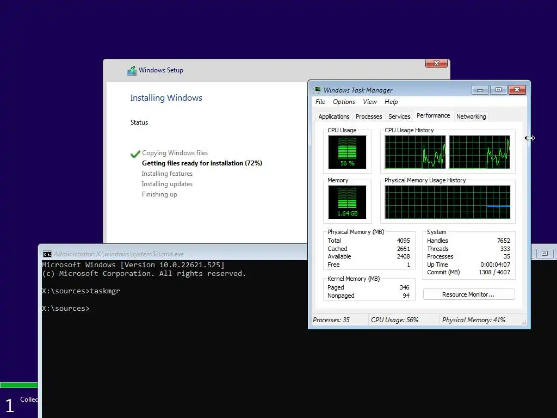Click the Cached memory value 2661
The width and height of the screenshot is (557, 418).
point(403,249)
